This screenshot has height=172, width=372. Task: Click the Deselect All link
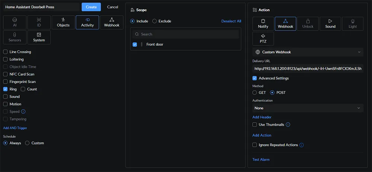pyautogui.click(x=231, y=21)
